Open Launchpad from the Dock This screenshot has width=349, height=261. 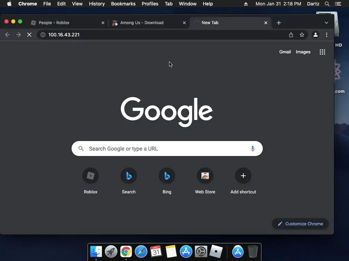pos(111,252)
